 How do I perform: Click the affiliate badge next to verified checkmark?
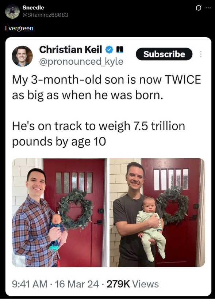119,50
